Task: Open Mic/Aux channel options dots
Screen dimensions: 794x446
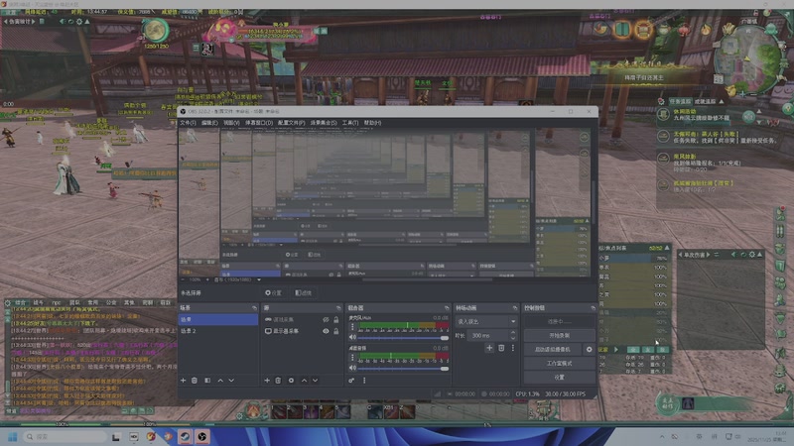Action: pos(352,327)
